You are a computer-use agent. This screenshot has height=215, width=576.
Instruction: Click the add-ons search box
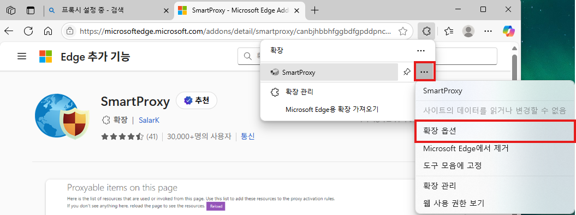click(x=367, y=56)
